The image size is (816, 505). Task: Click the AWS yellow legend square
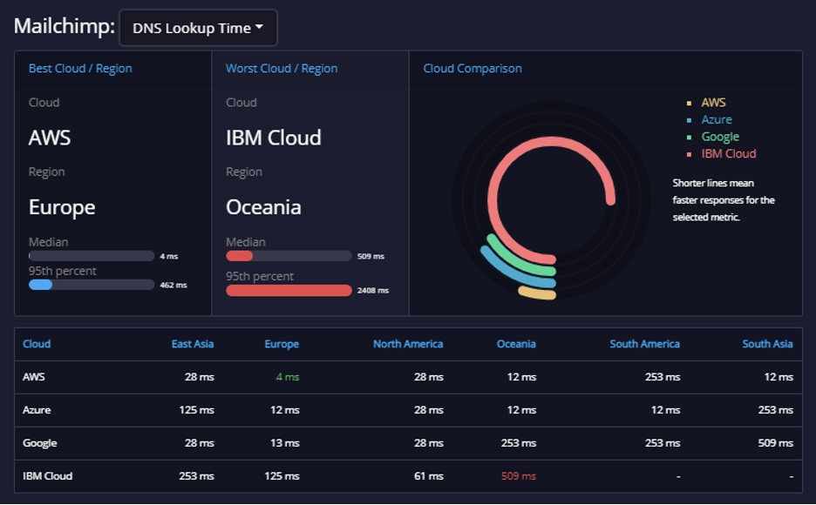[x=689, y=104]
